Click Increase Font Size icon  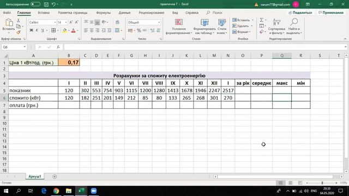71,22
